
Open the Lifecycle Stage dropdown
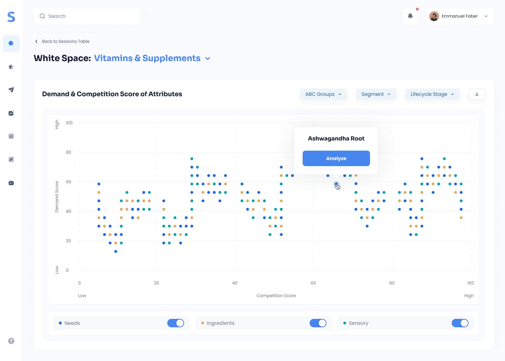[x=432, y=94]
